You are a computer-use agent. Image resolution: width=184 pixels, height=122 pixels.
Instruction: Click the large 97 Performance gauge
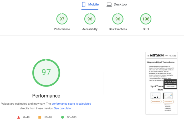point(46,73)
